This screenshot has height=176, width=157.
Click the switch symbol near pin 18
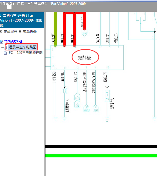tap(107, 96)
